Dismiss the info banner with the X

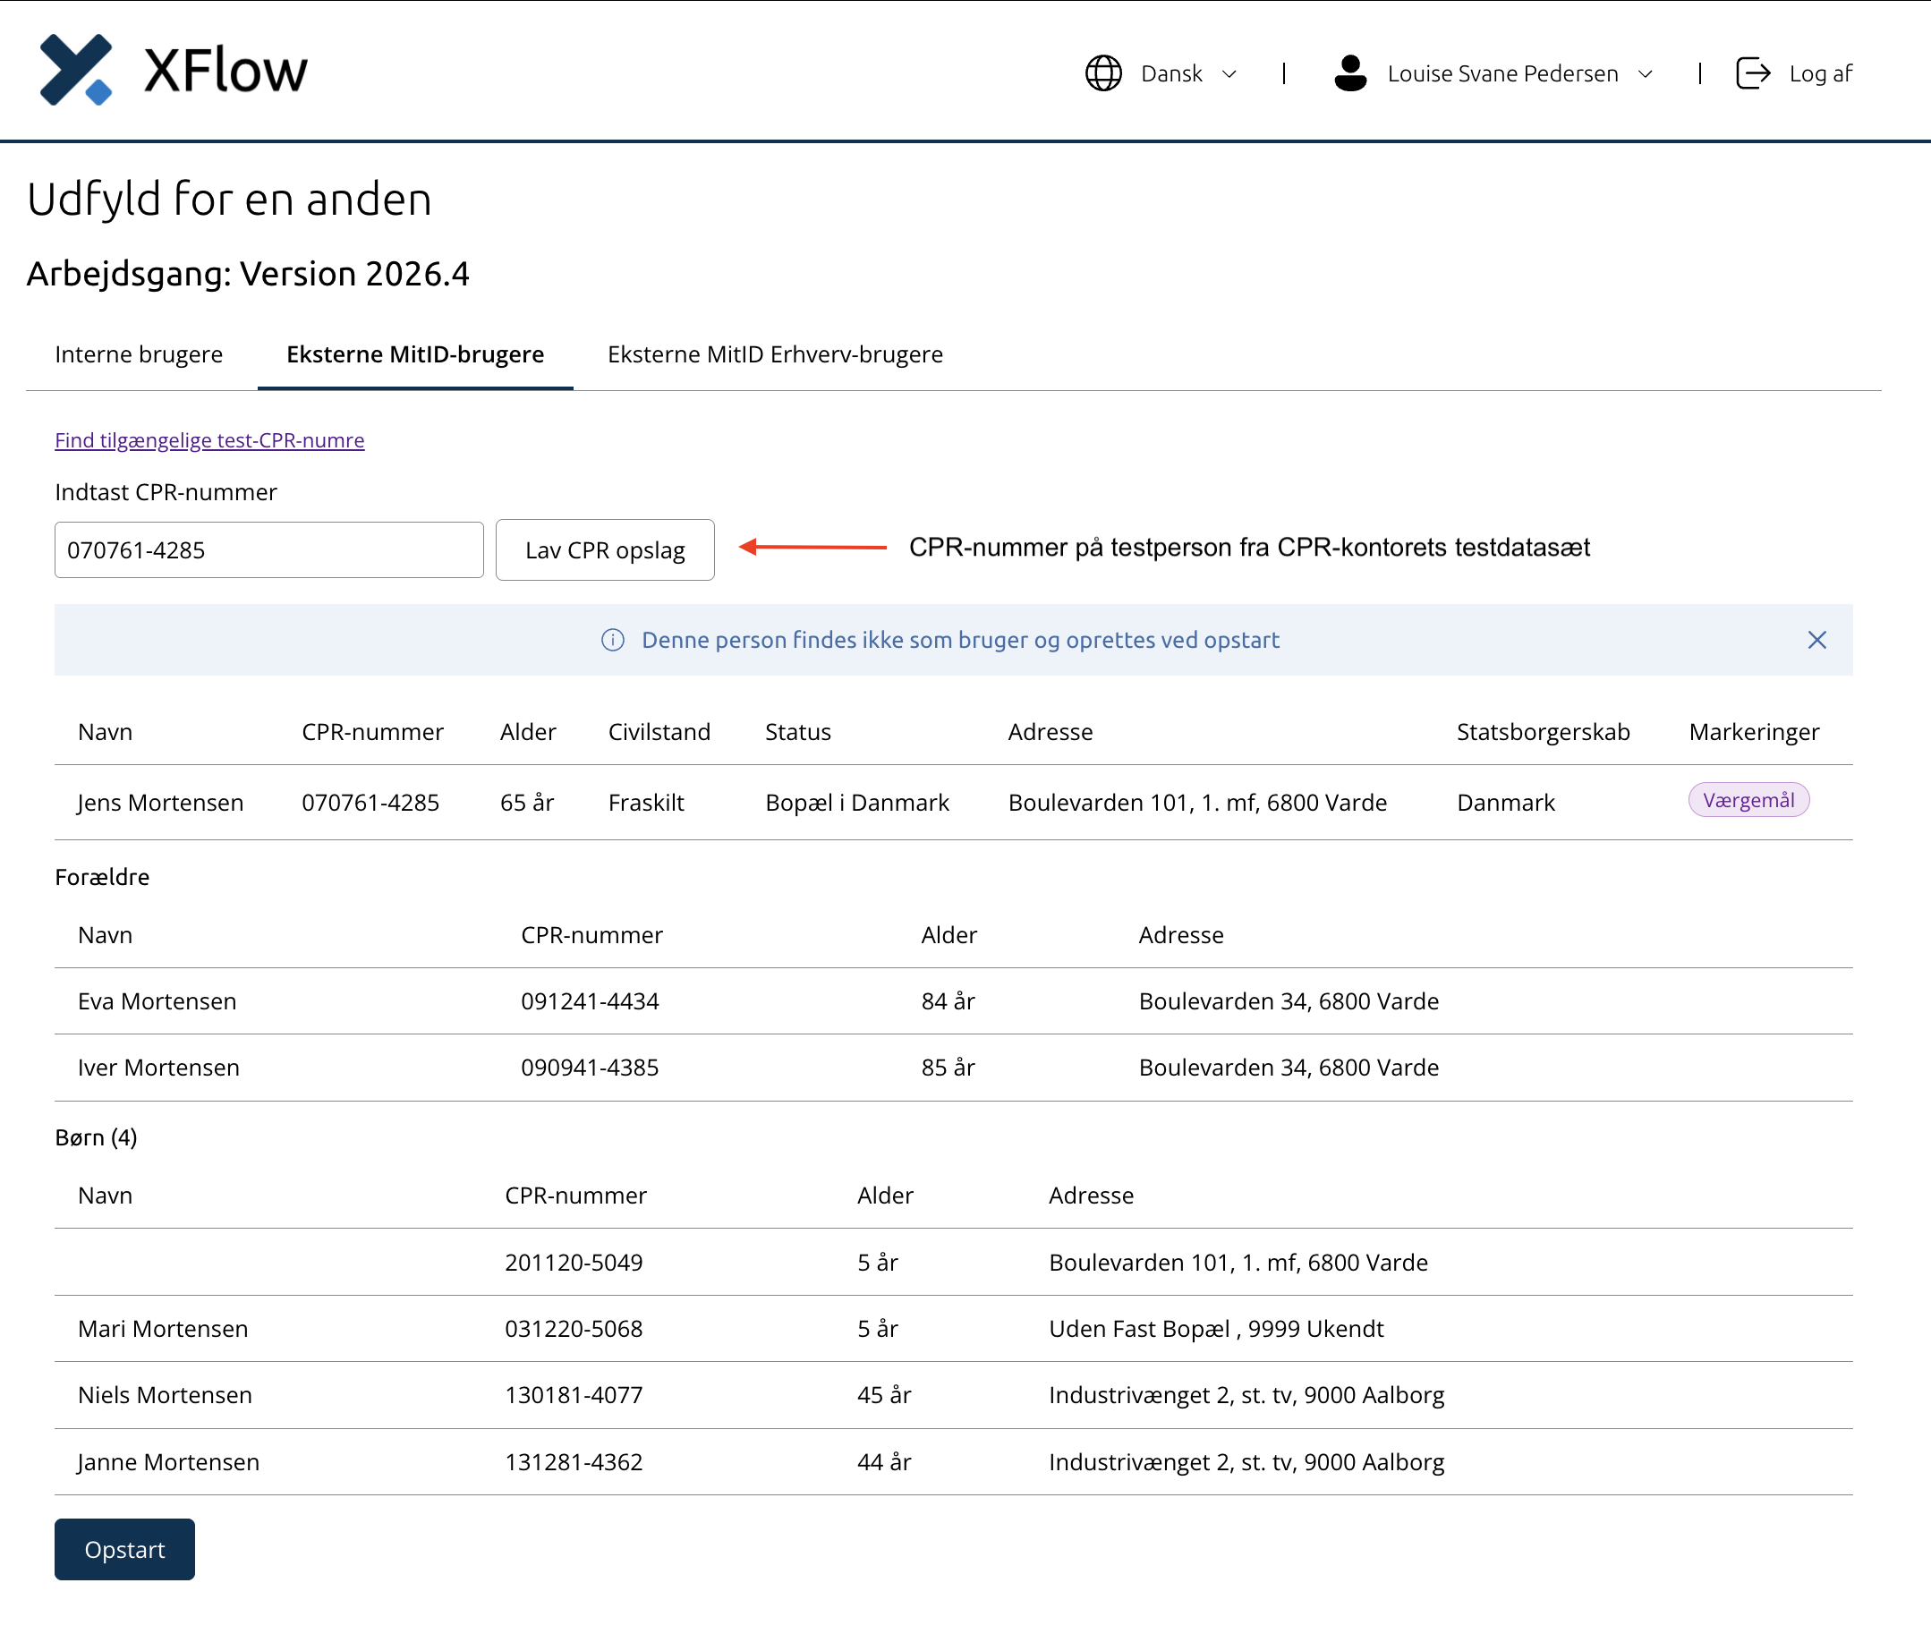coord(1817,640)
